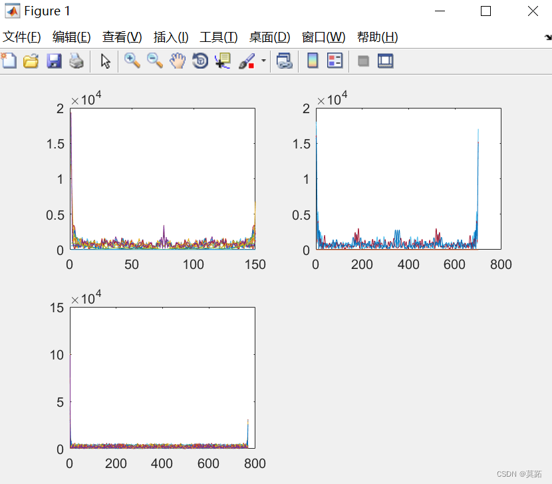The width and height of the screenshot is (552, 484).
Task: Insert a colorbar into the figure
Action: pyautogui.click(x=313, y=61)
